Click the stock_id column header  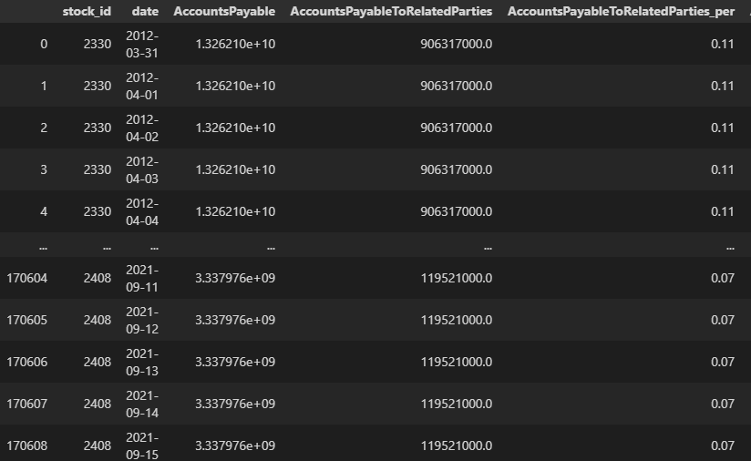click(87, 11)
